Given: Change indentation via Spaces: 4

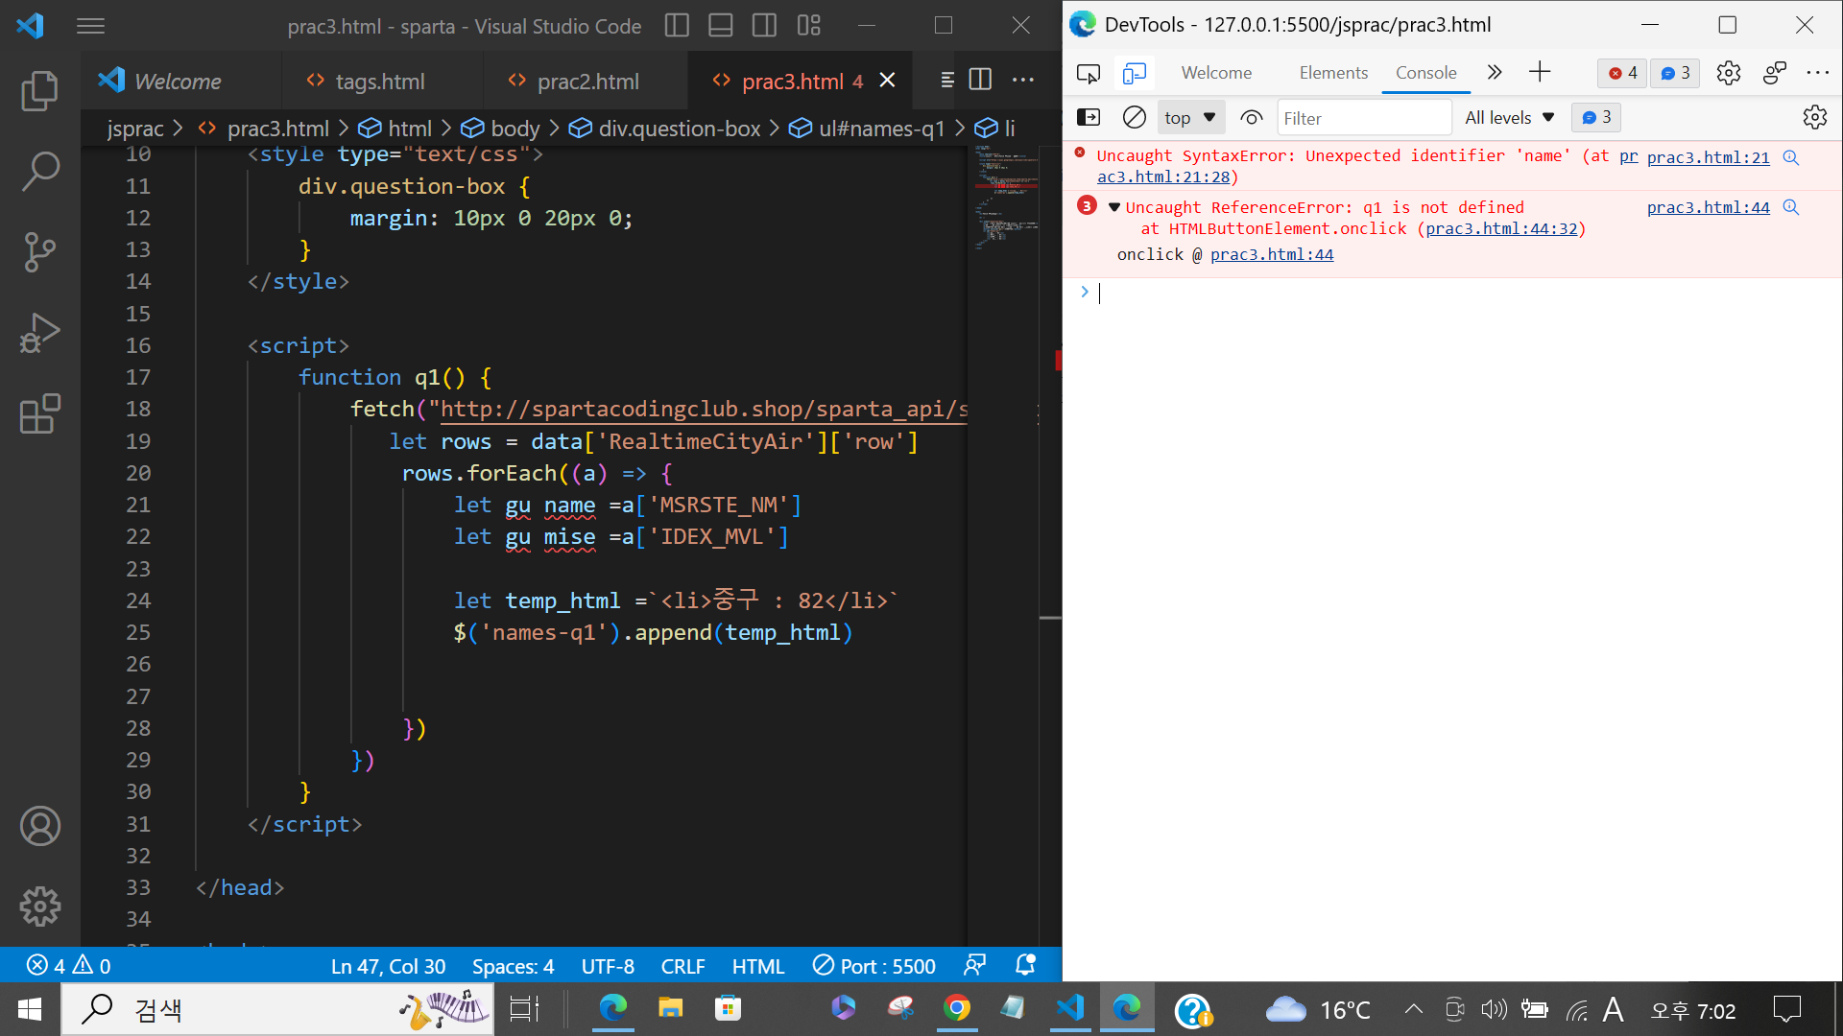Looking at the screenshot, I should click(x=513, y=966).
